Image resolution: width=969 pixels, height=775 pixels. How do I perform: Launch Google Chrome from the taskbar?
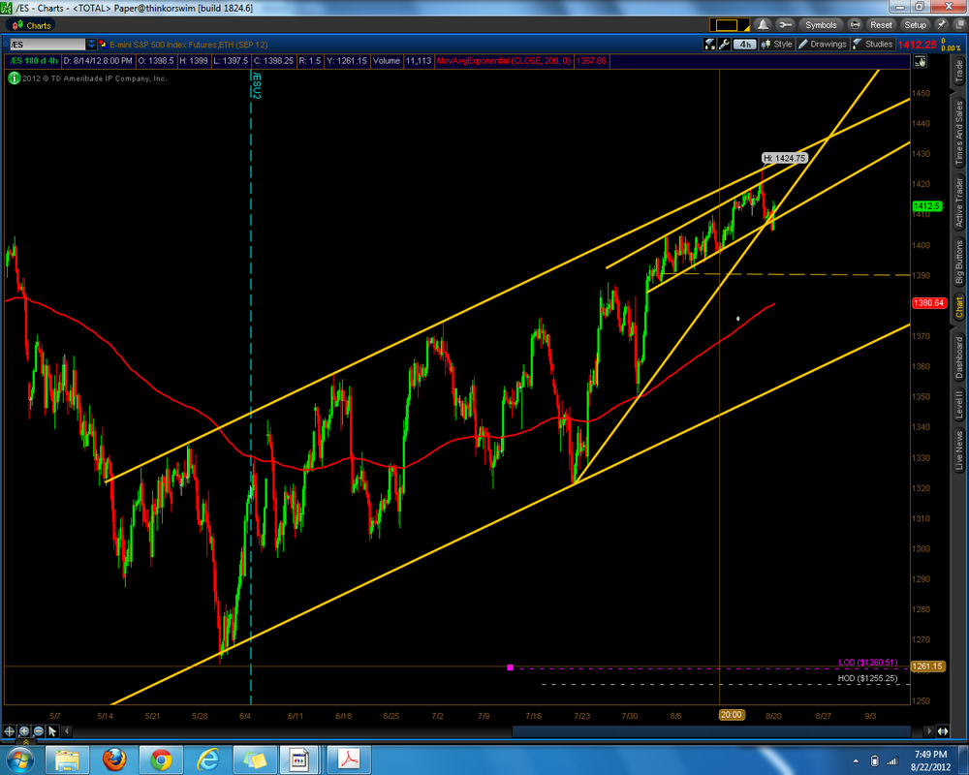click(161, 759)
